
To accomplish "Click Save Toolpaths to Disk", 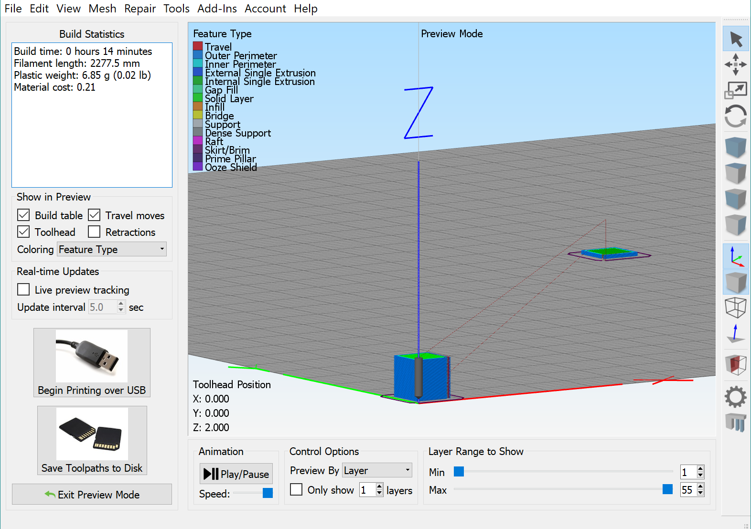I will pos(92,440).
